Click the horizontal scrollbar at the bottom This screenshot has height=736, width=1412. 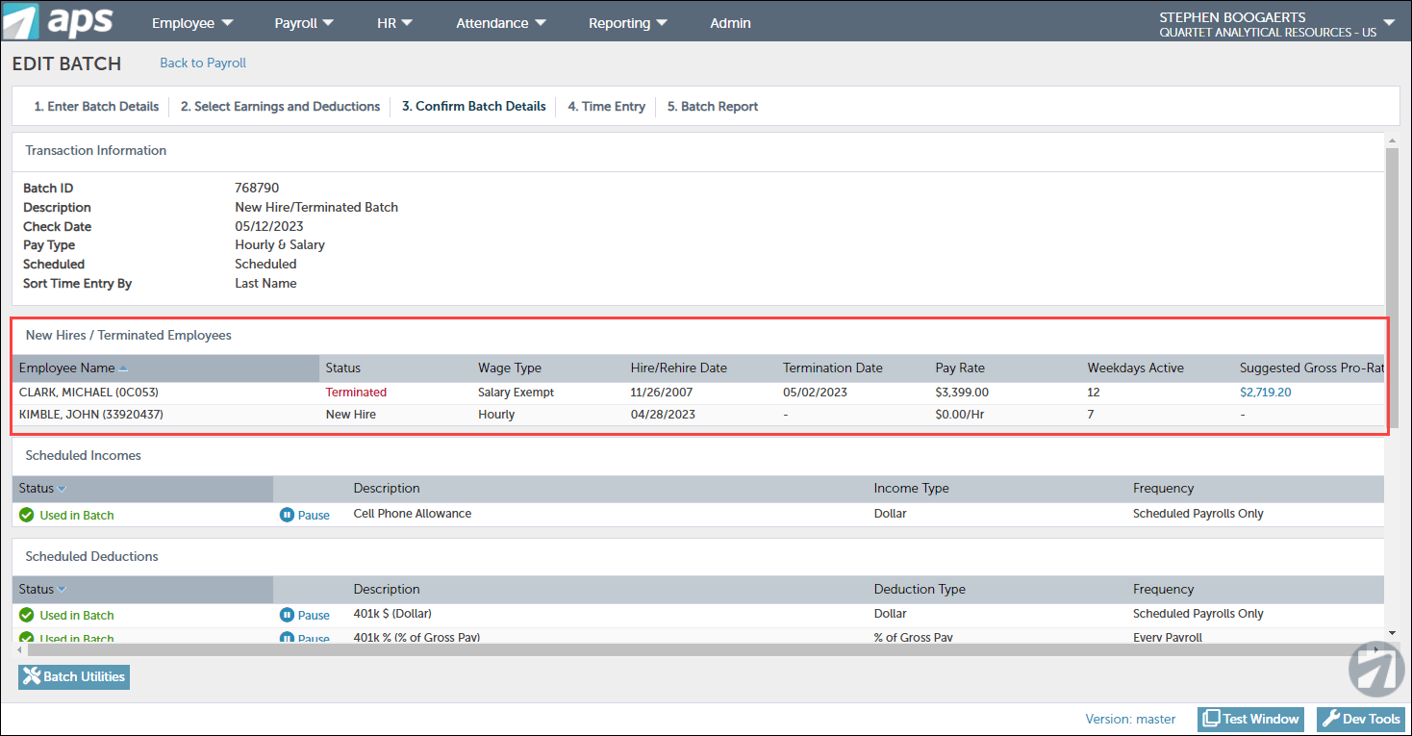click(x=673, y=650)
